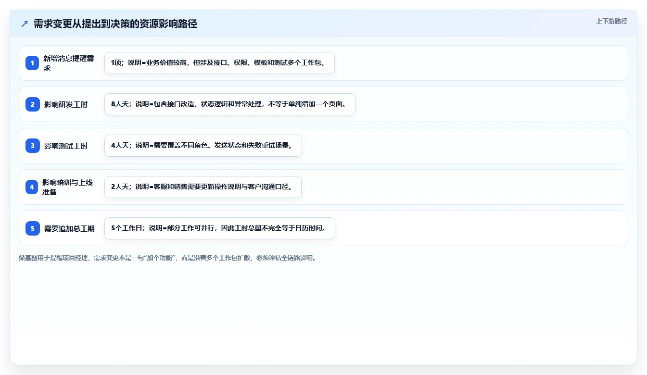Select step badge number 3
The image size is (647, 375).
pos(32,146)
